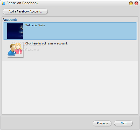The width and height of the screenshot is (140, 130).
Task: Click 'Click here to login a new account.'
Action: pos(46,43)
